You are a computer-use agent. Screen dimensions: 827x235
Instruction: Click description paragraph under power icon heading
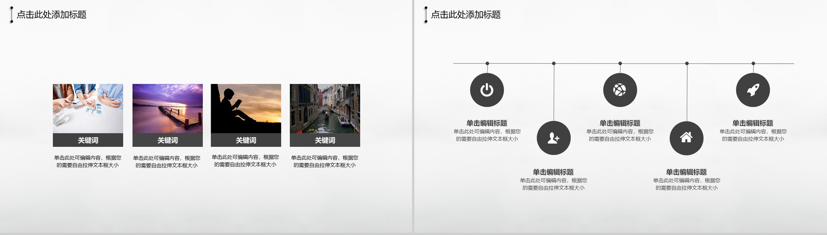tap(487, 135)
